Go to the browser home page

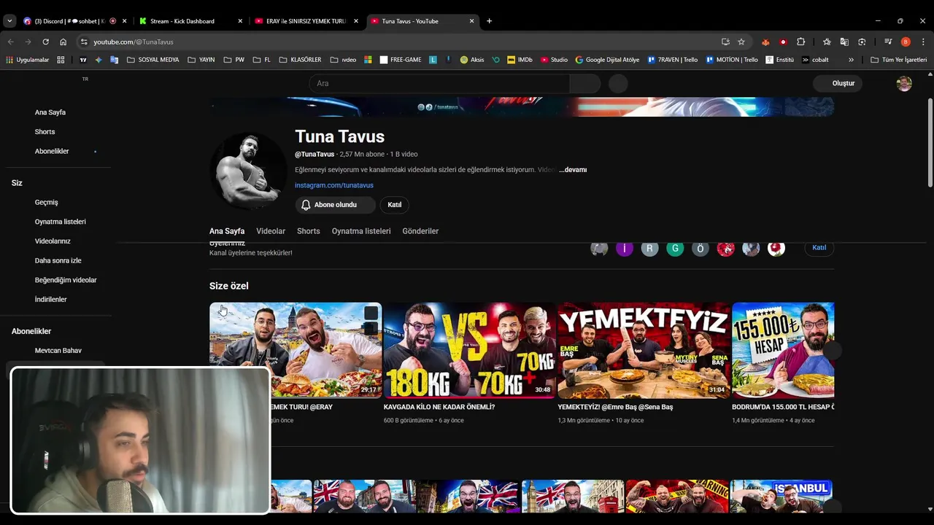pyautogui.click(x=63, y=42)
